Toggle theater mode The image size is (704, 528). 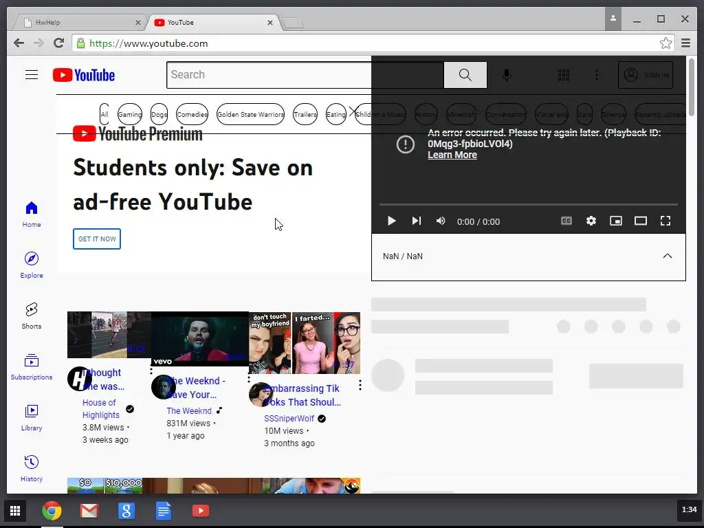click(641, 221)
